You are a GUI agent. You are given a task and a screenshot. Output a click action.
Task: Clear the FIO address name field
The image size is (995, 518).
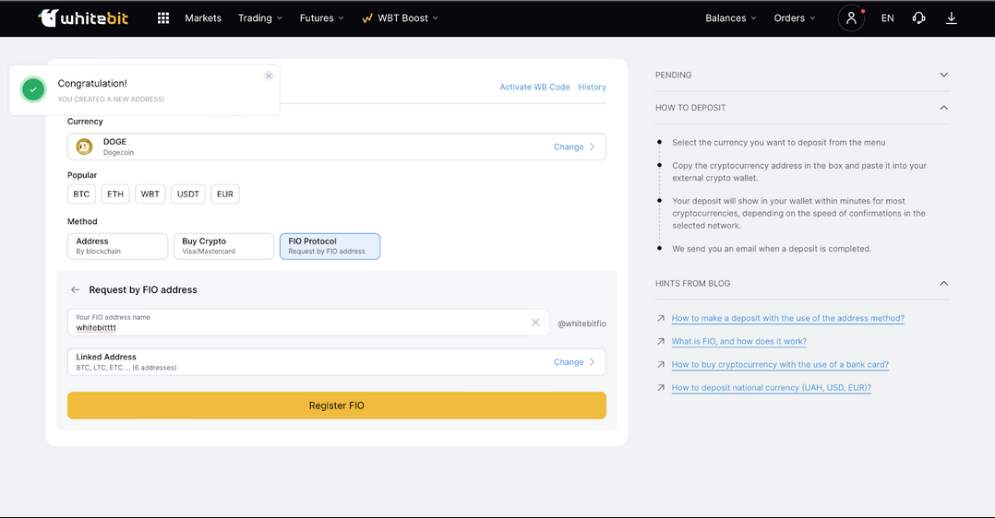click(535, 323)
